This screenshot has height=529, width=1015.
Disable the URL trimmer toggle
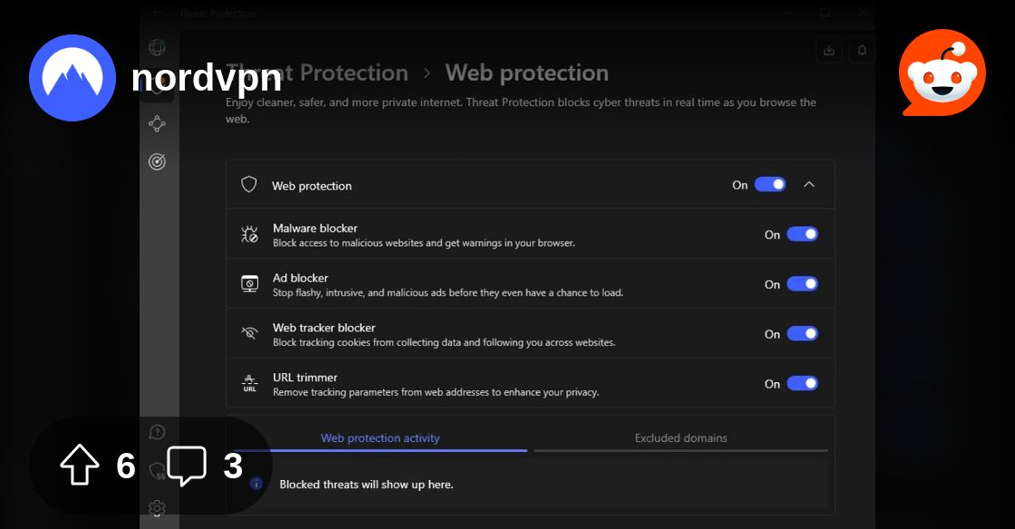[802, 384]
